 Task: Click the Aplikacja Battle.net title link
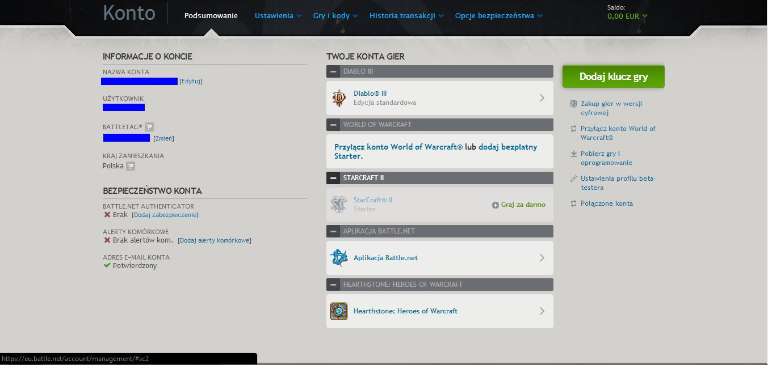385,258
